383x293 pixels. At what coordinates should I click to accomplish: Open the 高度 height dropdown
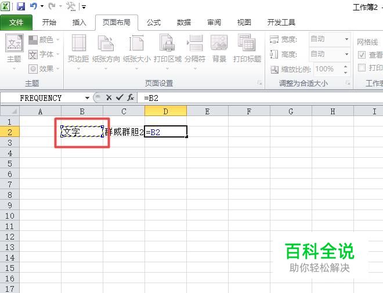[346, 54]
